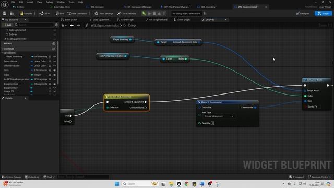Open the graph bookmarks dropdown
334x188 pixels.
(x=64, y=26)
